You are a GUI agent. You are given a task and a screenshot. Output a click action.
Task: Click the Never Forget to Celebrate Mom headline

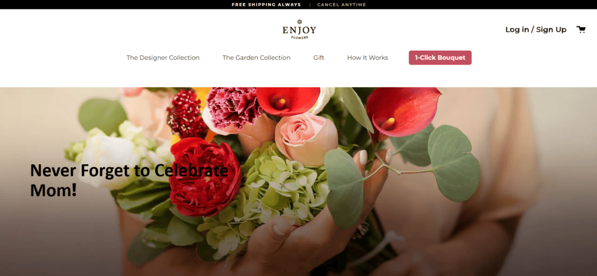[x=129, y=180]
